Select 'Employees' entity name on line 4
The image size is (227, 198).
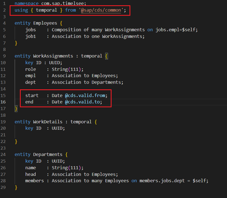45,23
